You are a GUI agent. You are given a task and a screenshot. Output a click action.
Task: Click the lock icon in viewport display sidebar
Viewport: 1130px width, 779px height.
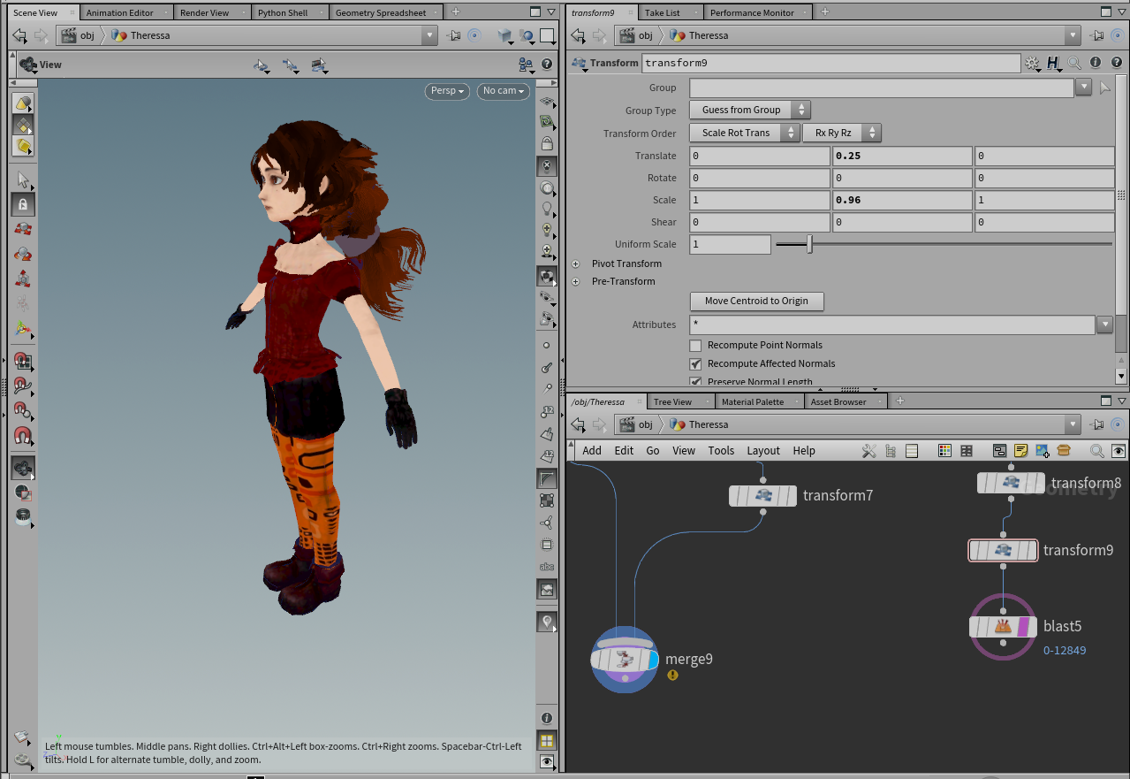tap(547, 143)
